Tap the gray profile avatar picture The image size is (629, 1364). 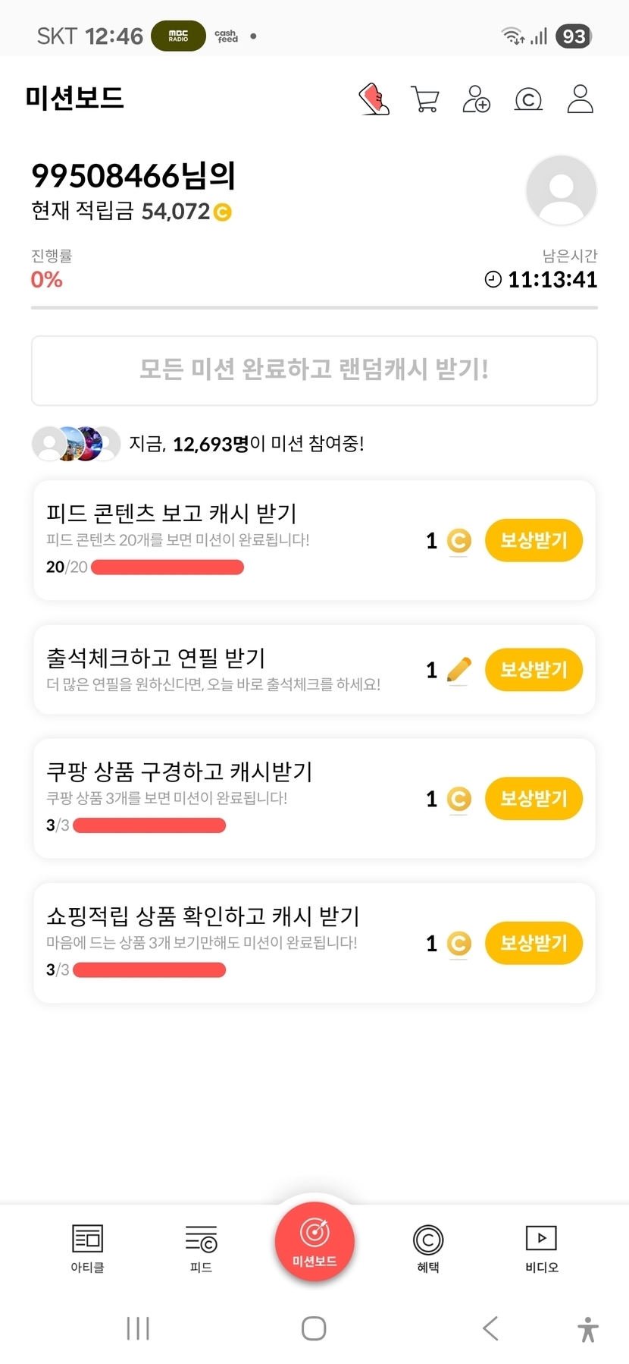click(561, 190)
